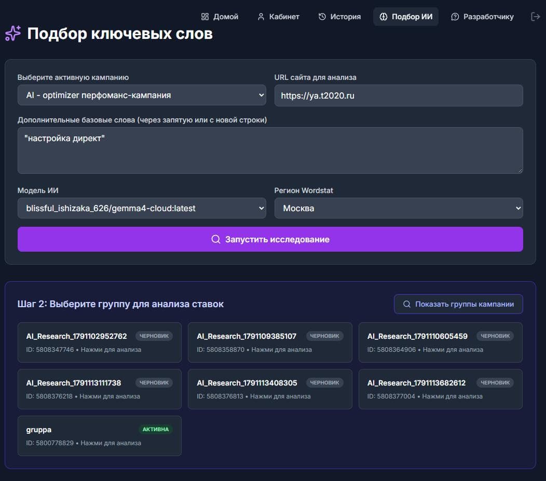
Task: Click the ЧЕРНОВИК badge on AI_Research_1791102952762
Action: (154, 336)
